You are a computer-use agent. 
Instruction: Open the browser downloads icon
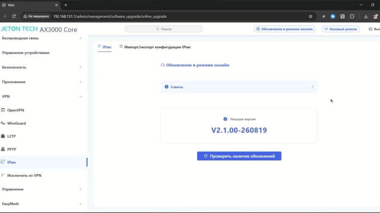[x=366, y=16]
